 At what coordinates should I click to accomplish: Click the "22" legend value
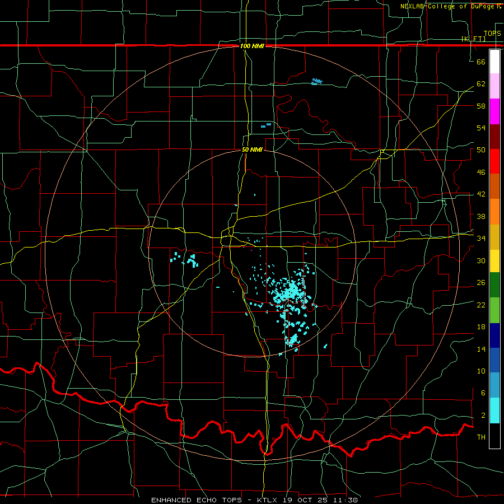click(481, 305)
